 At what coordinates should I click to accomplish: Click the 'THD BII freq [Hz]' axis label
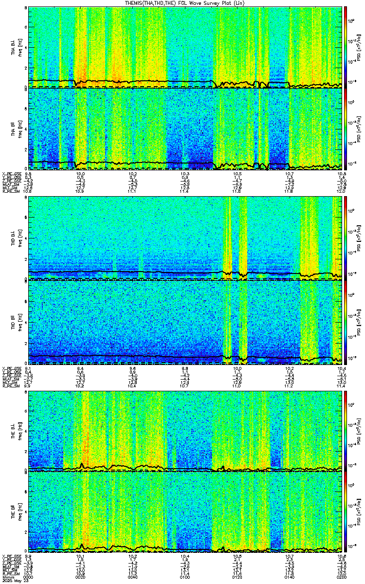17,322
